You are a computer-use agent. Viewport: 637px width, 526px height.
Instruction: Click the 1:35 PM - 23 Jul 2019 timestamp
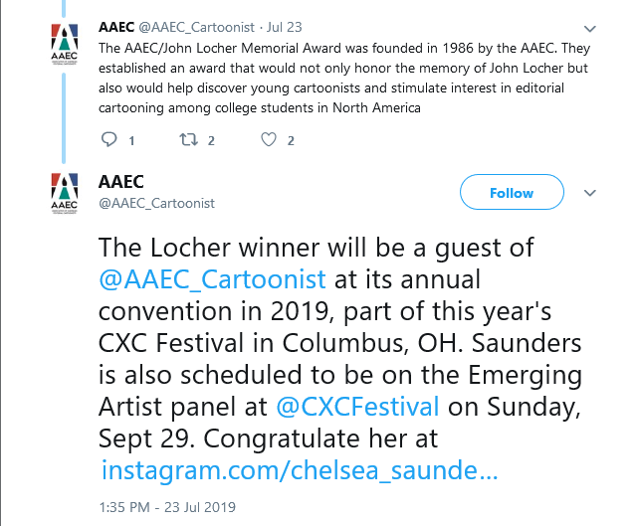click(x=167, y=507)
